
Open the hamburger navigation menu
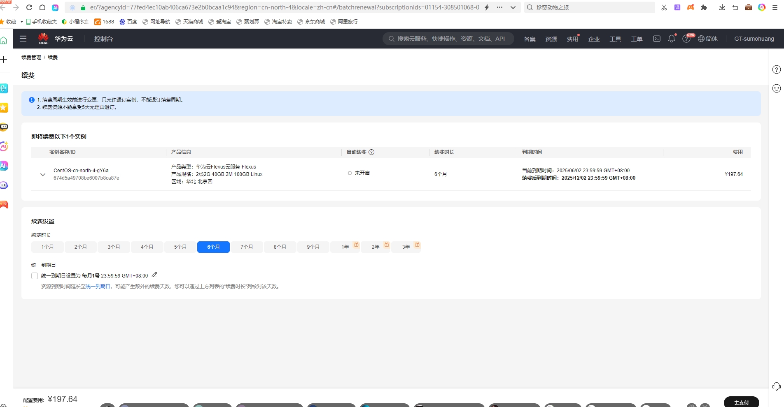pyautogui.click(x=23, y=39)
